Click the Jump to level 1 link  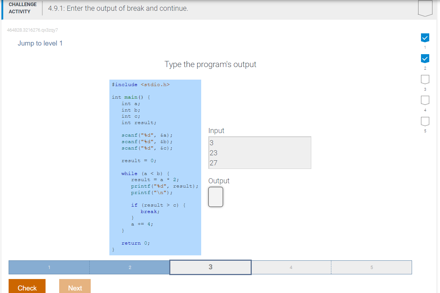click(x=40, y=43)
